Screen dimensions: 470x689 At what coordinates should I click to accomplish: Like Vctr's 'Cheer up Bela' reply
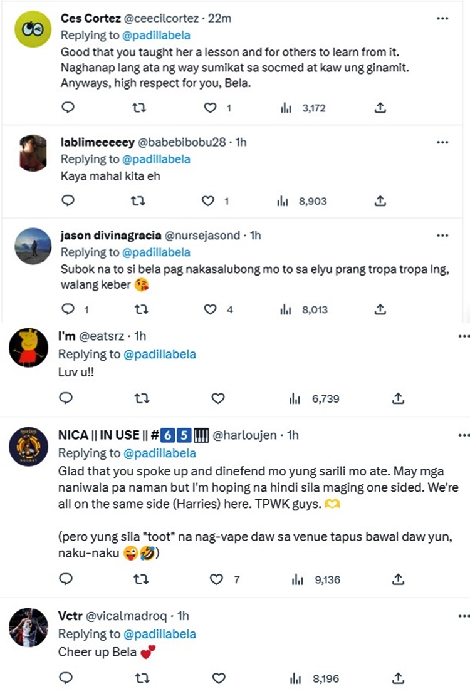coord(217,678)
